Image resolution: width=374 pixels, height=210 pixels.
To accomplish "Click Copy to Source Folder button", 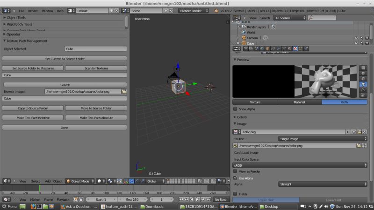I will click(x=33, y=108).
